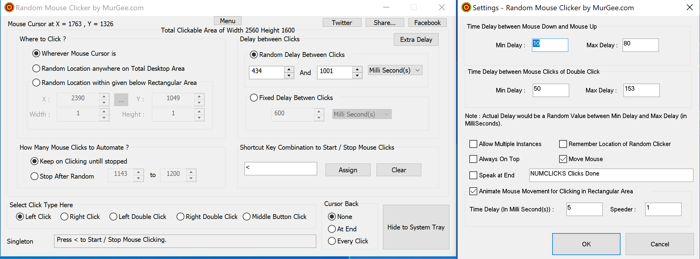The image size is (700, 259).
Task: Click the Random Mouse Clicker title bar icon
Action: click(9, 7)
